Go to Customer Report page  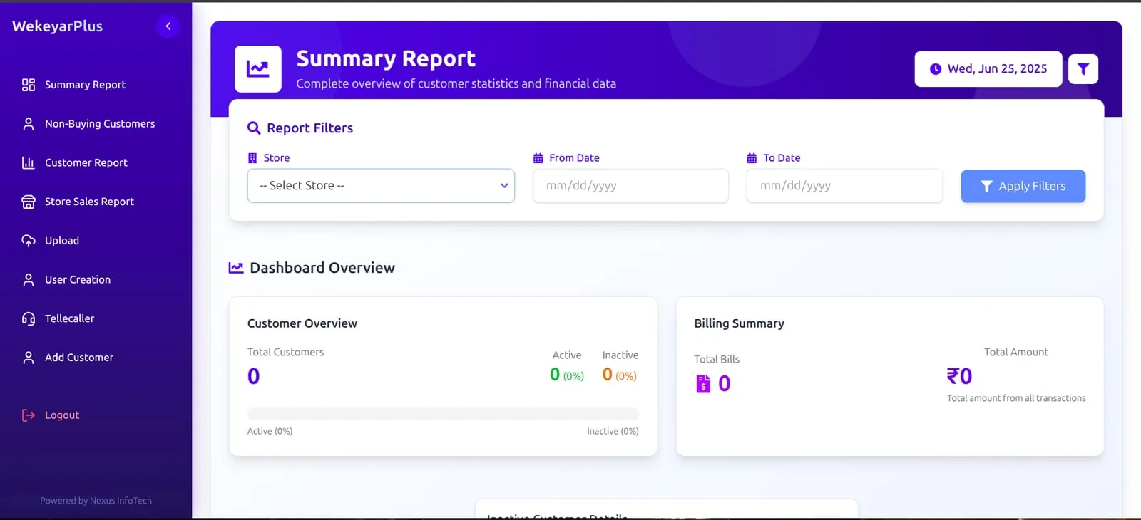[x=86, y=163]
